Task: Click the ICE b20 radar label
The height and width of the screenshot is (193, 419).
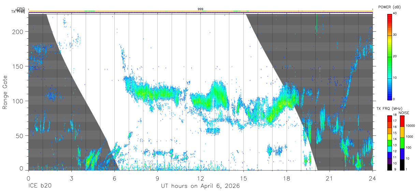Action: [x=40, y=186]
